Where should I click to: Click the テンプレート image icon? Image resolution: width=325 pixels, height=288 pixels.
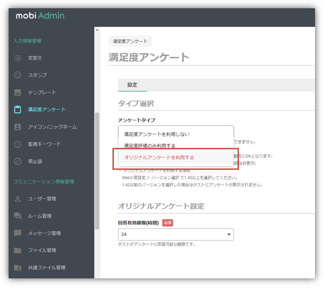coord(18,92)
